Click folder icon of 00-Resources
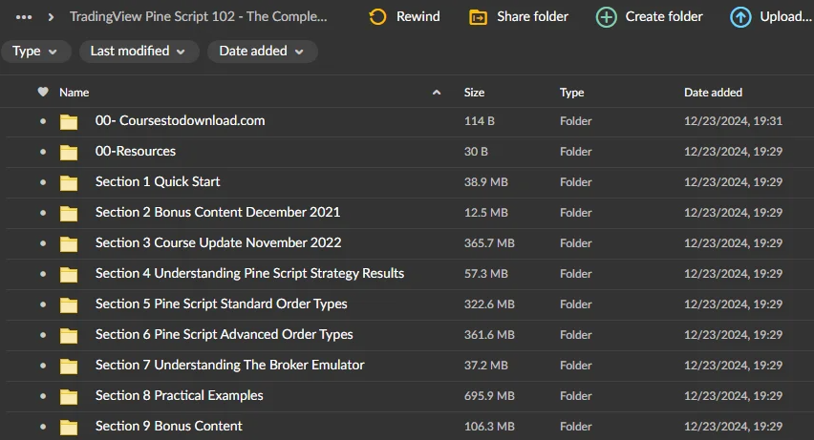Image resolution: width=814 pixels, height=440 pixels. pyautogui.click(x=69, y=153)
